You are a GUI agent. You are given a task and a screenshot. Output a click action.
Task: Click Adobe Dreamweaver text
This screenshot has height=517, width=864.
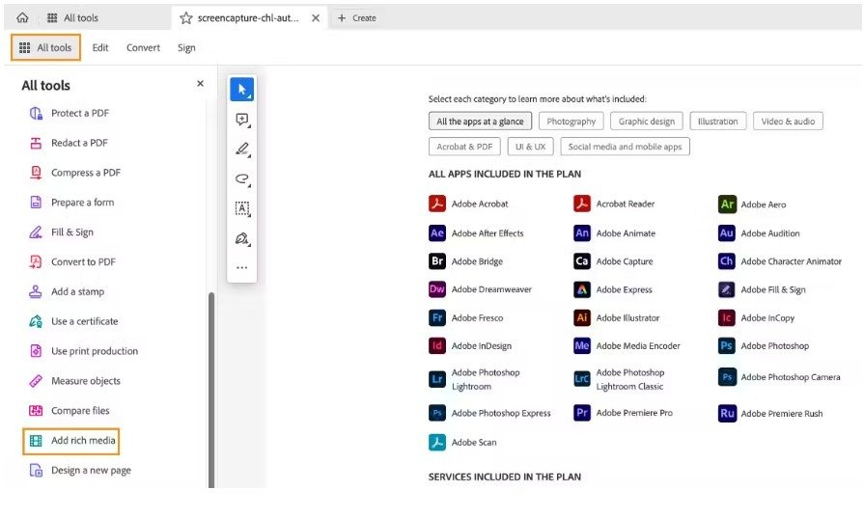(x=491, y=289)
